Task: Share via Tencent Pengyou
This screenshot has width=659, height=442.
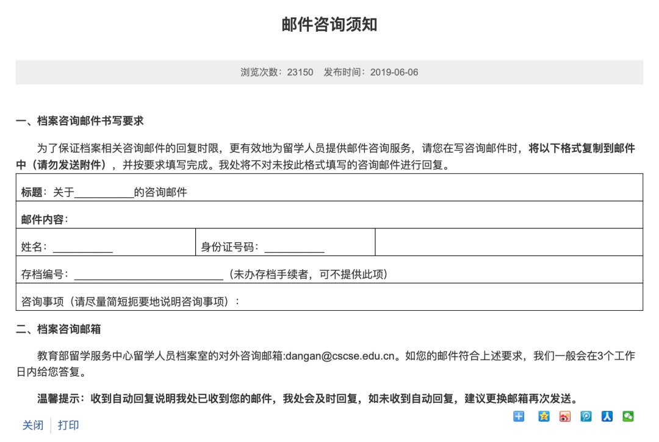Action: [x=586, y=416]
